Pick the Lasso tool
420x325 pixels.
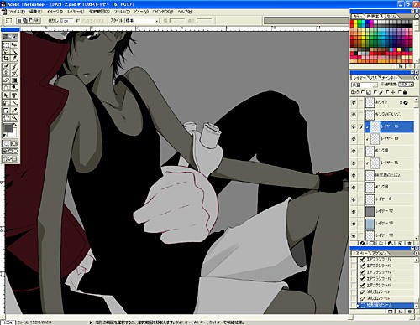pyautogui.click(x=6, y=52)
